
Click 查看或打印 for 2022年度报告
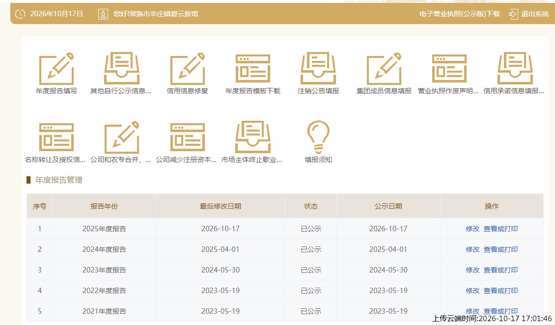(x=500, y=290)
